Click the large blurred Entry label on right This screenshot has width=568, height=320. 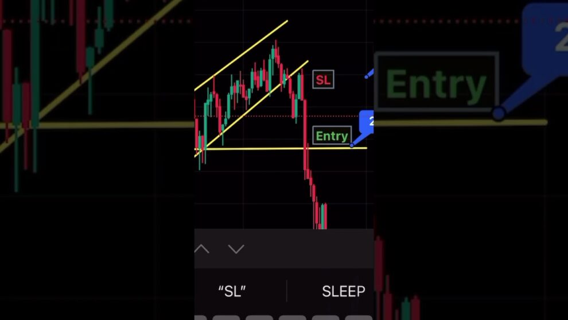click(x=437, y=82)
